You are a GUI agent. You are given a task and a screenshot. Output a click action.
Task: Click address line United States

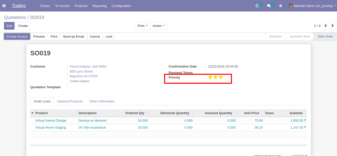click(x=80, y=81)
